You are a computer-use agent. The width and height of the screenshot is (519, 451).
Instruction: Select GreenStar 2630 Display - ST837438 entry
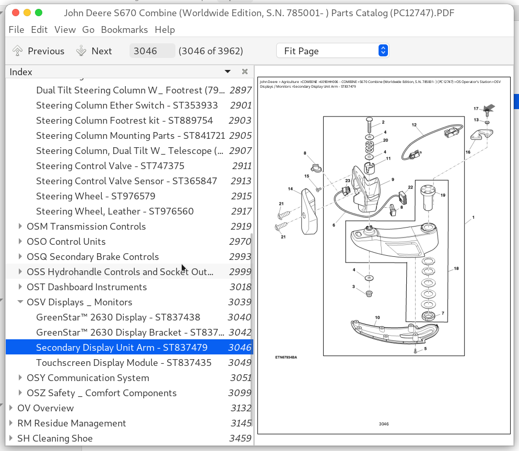coord(118,317)
